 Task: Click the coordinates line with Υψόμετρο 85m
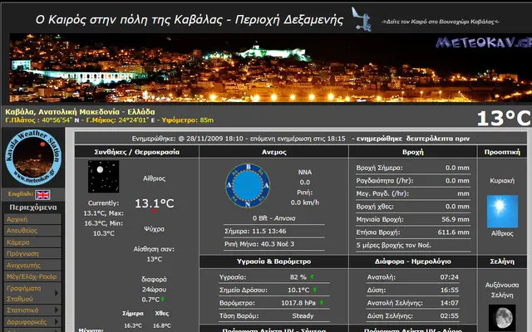(x=110, y=120)
